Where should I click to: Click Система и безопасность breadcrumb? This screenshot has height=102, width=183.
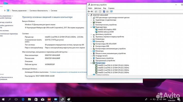point(39,11)
